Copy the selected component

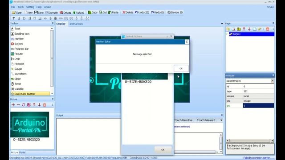click(93, 12)
